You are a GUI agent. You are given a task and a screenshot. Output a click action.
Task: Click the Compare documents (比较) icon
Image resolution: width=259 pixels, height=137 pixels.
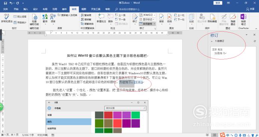click(x=191, y=18)
